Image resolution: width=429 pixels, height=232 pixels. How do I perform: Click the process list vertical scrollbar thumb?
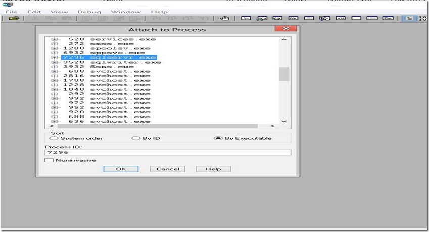[283, 74]
